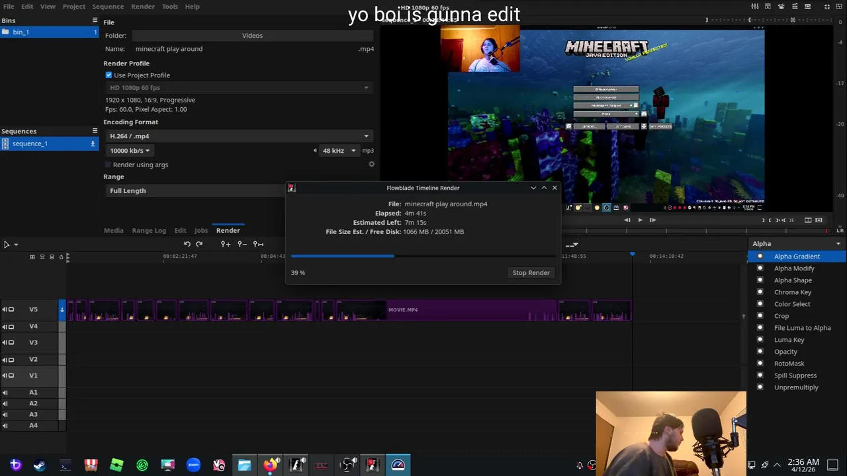
Task: Click the Stop Render button
Action: click(531, 272)
